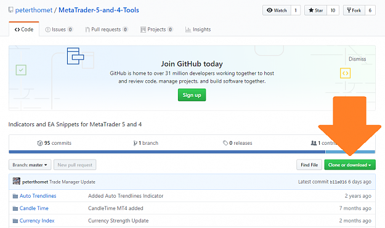Open the Pull requests tab

click(x=107, y=30)
